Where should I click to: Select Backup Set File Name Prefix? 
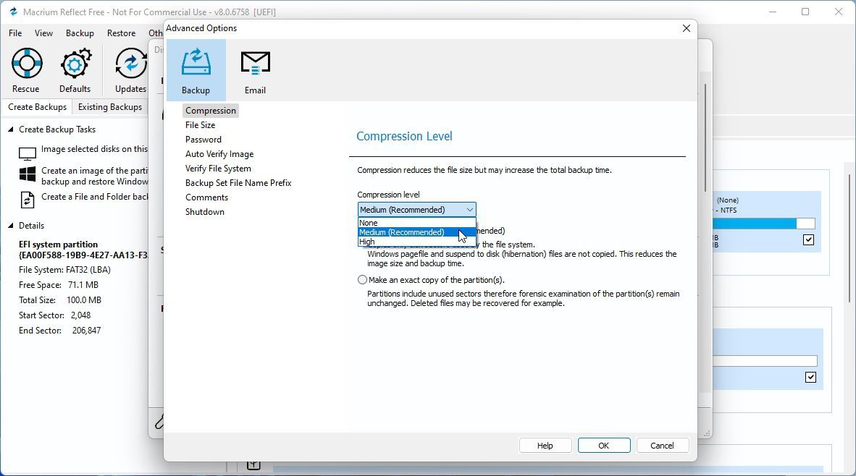(x=238, y=183)
